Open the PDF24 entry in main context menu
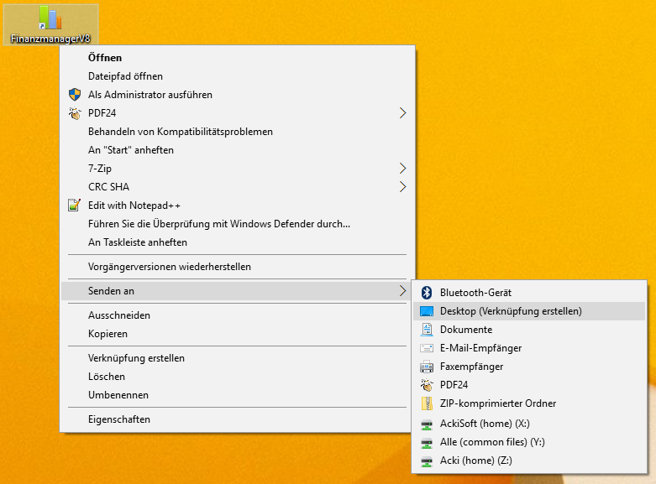The height and width of the screenshot is (484, 656). pos(237,113)
